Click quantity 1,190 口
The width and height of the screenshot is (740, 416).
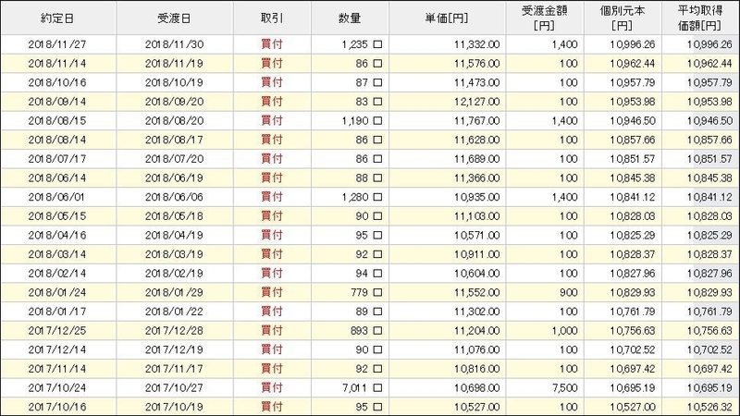[x=362, y=121]
